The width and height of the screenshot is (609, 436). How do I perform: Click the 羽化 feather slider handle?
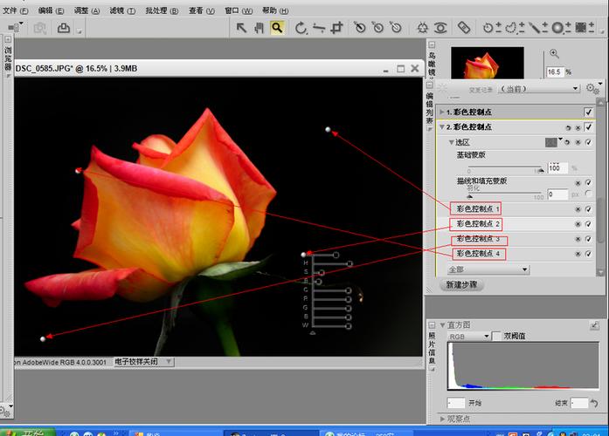469,196
